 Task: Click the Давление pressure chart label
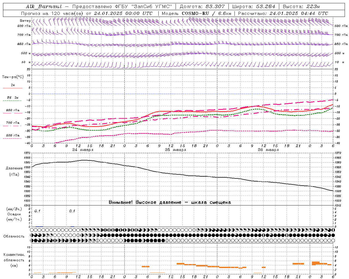pyautogui.click(x=14, y=168)
